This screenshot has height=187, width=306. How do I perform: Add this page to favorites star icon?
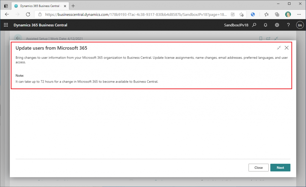pyautogui.click(x=241, y=14)
